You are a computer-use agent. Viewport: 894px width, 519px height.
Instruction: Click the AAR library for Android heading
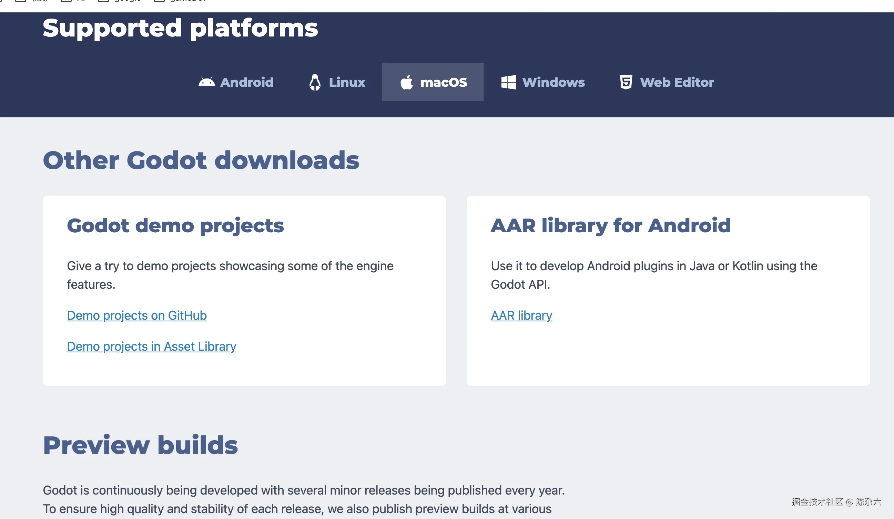tap(611, 225)
